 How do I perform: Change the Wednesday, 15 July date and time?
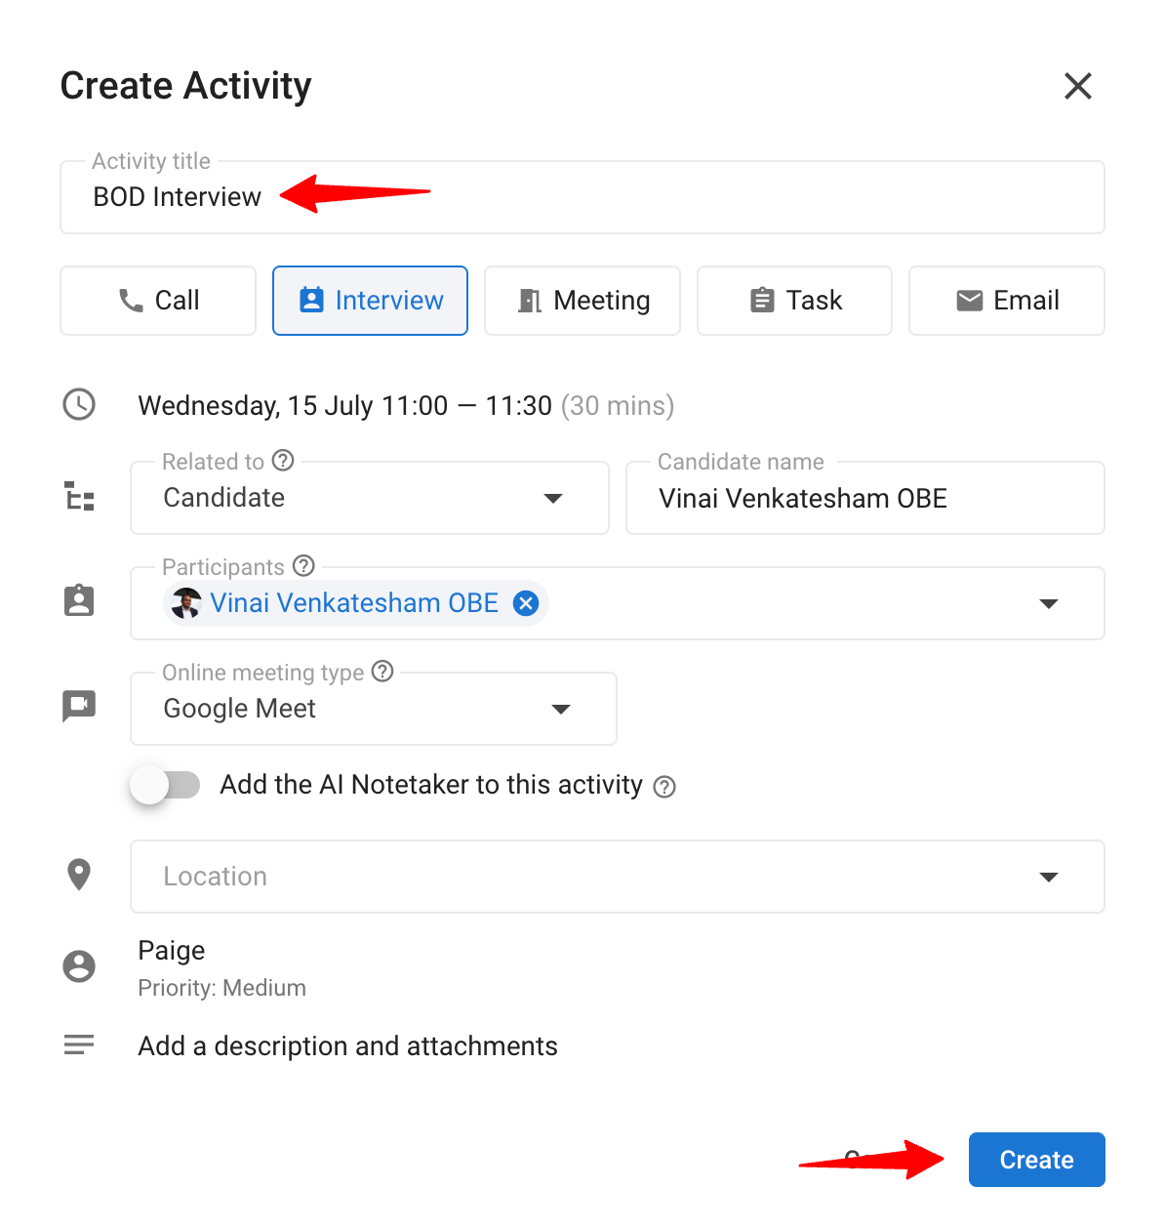click(406, 406)
